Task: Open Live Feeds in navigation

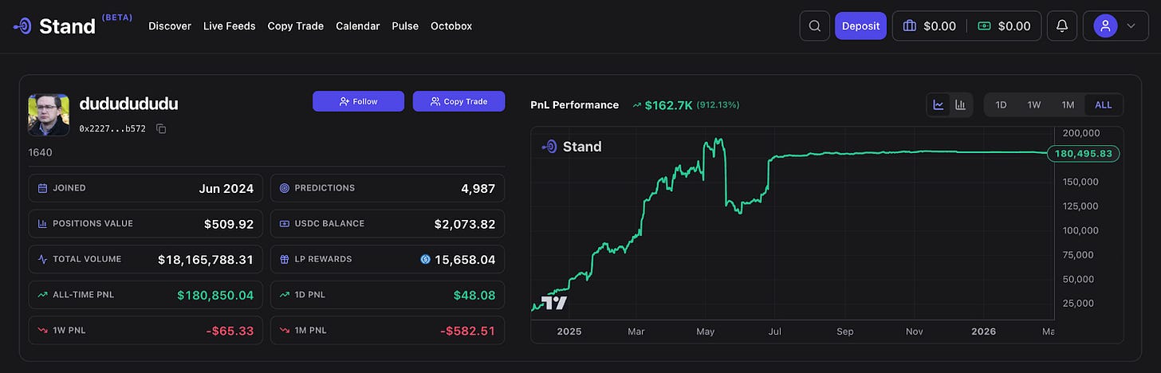Action: pos(230,26)
